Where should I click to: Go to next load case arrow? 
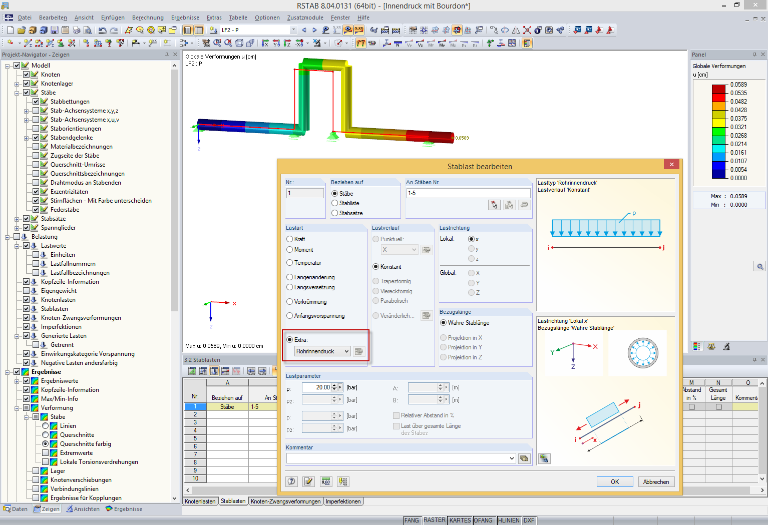314,30
